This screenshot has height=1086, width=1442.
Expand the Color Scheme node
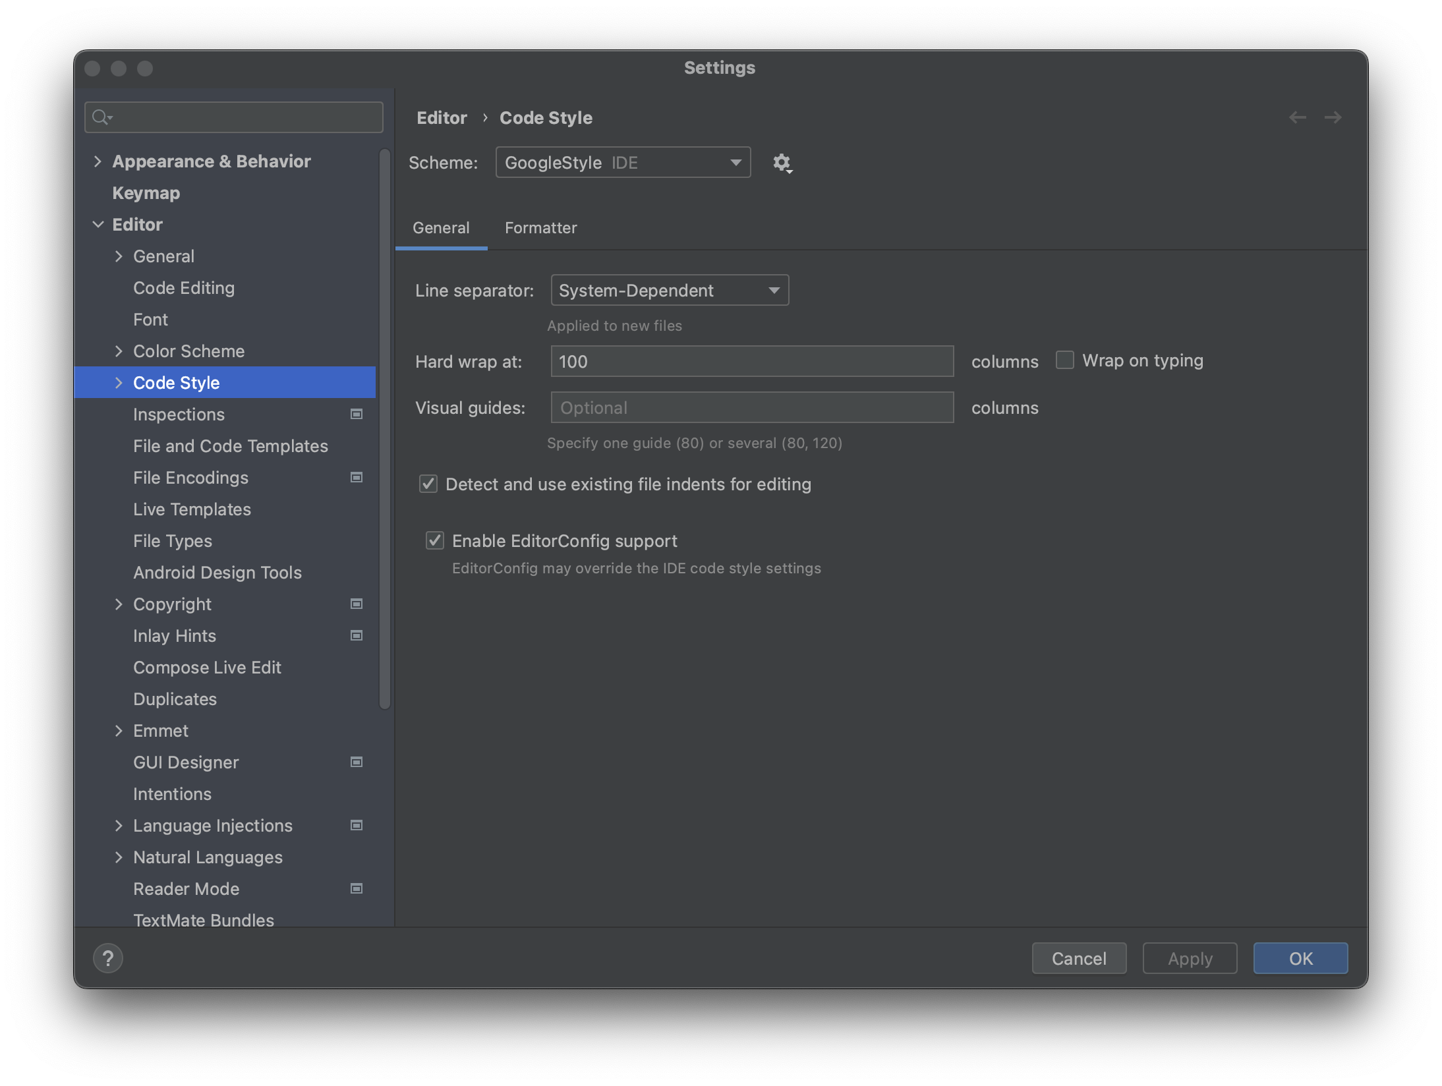[x=119, y=351]
